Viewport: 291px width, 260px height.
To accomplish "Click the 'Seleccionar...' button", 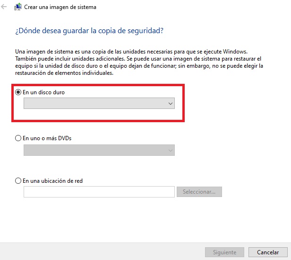I will [199, 192].
